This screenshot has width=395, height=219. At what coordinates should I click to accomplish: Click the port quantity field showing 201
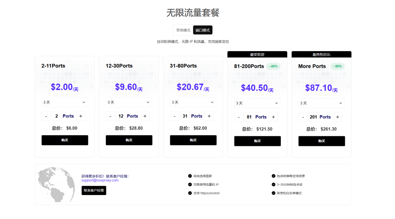click(313, 117)
